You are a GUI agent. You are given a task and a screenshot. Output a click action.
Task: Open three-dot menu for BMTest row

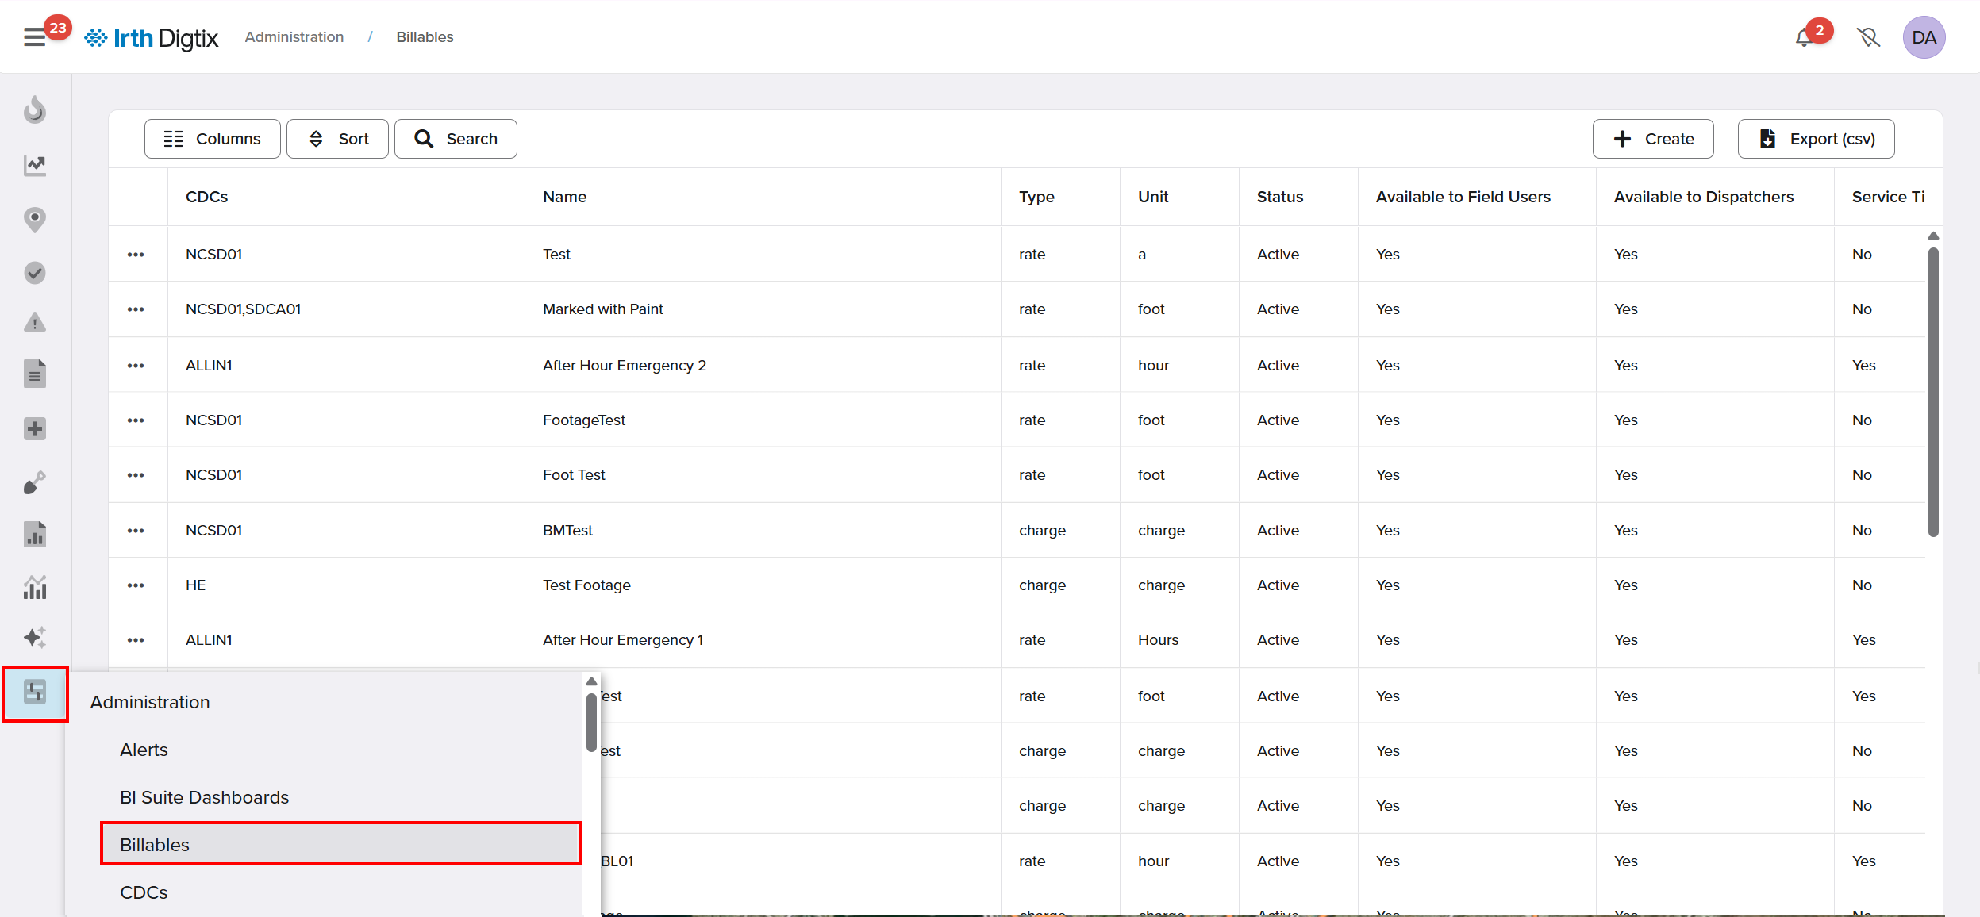click(136, 531)
